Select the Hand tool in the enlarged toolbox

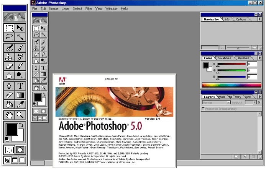9,115
